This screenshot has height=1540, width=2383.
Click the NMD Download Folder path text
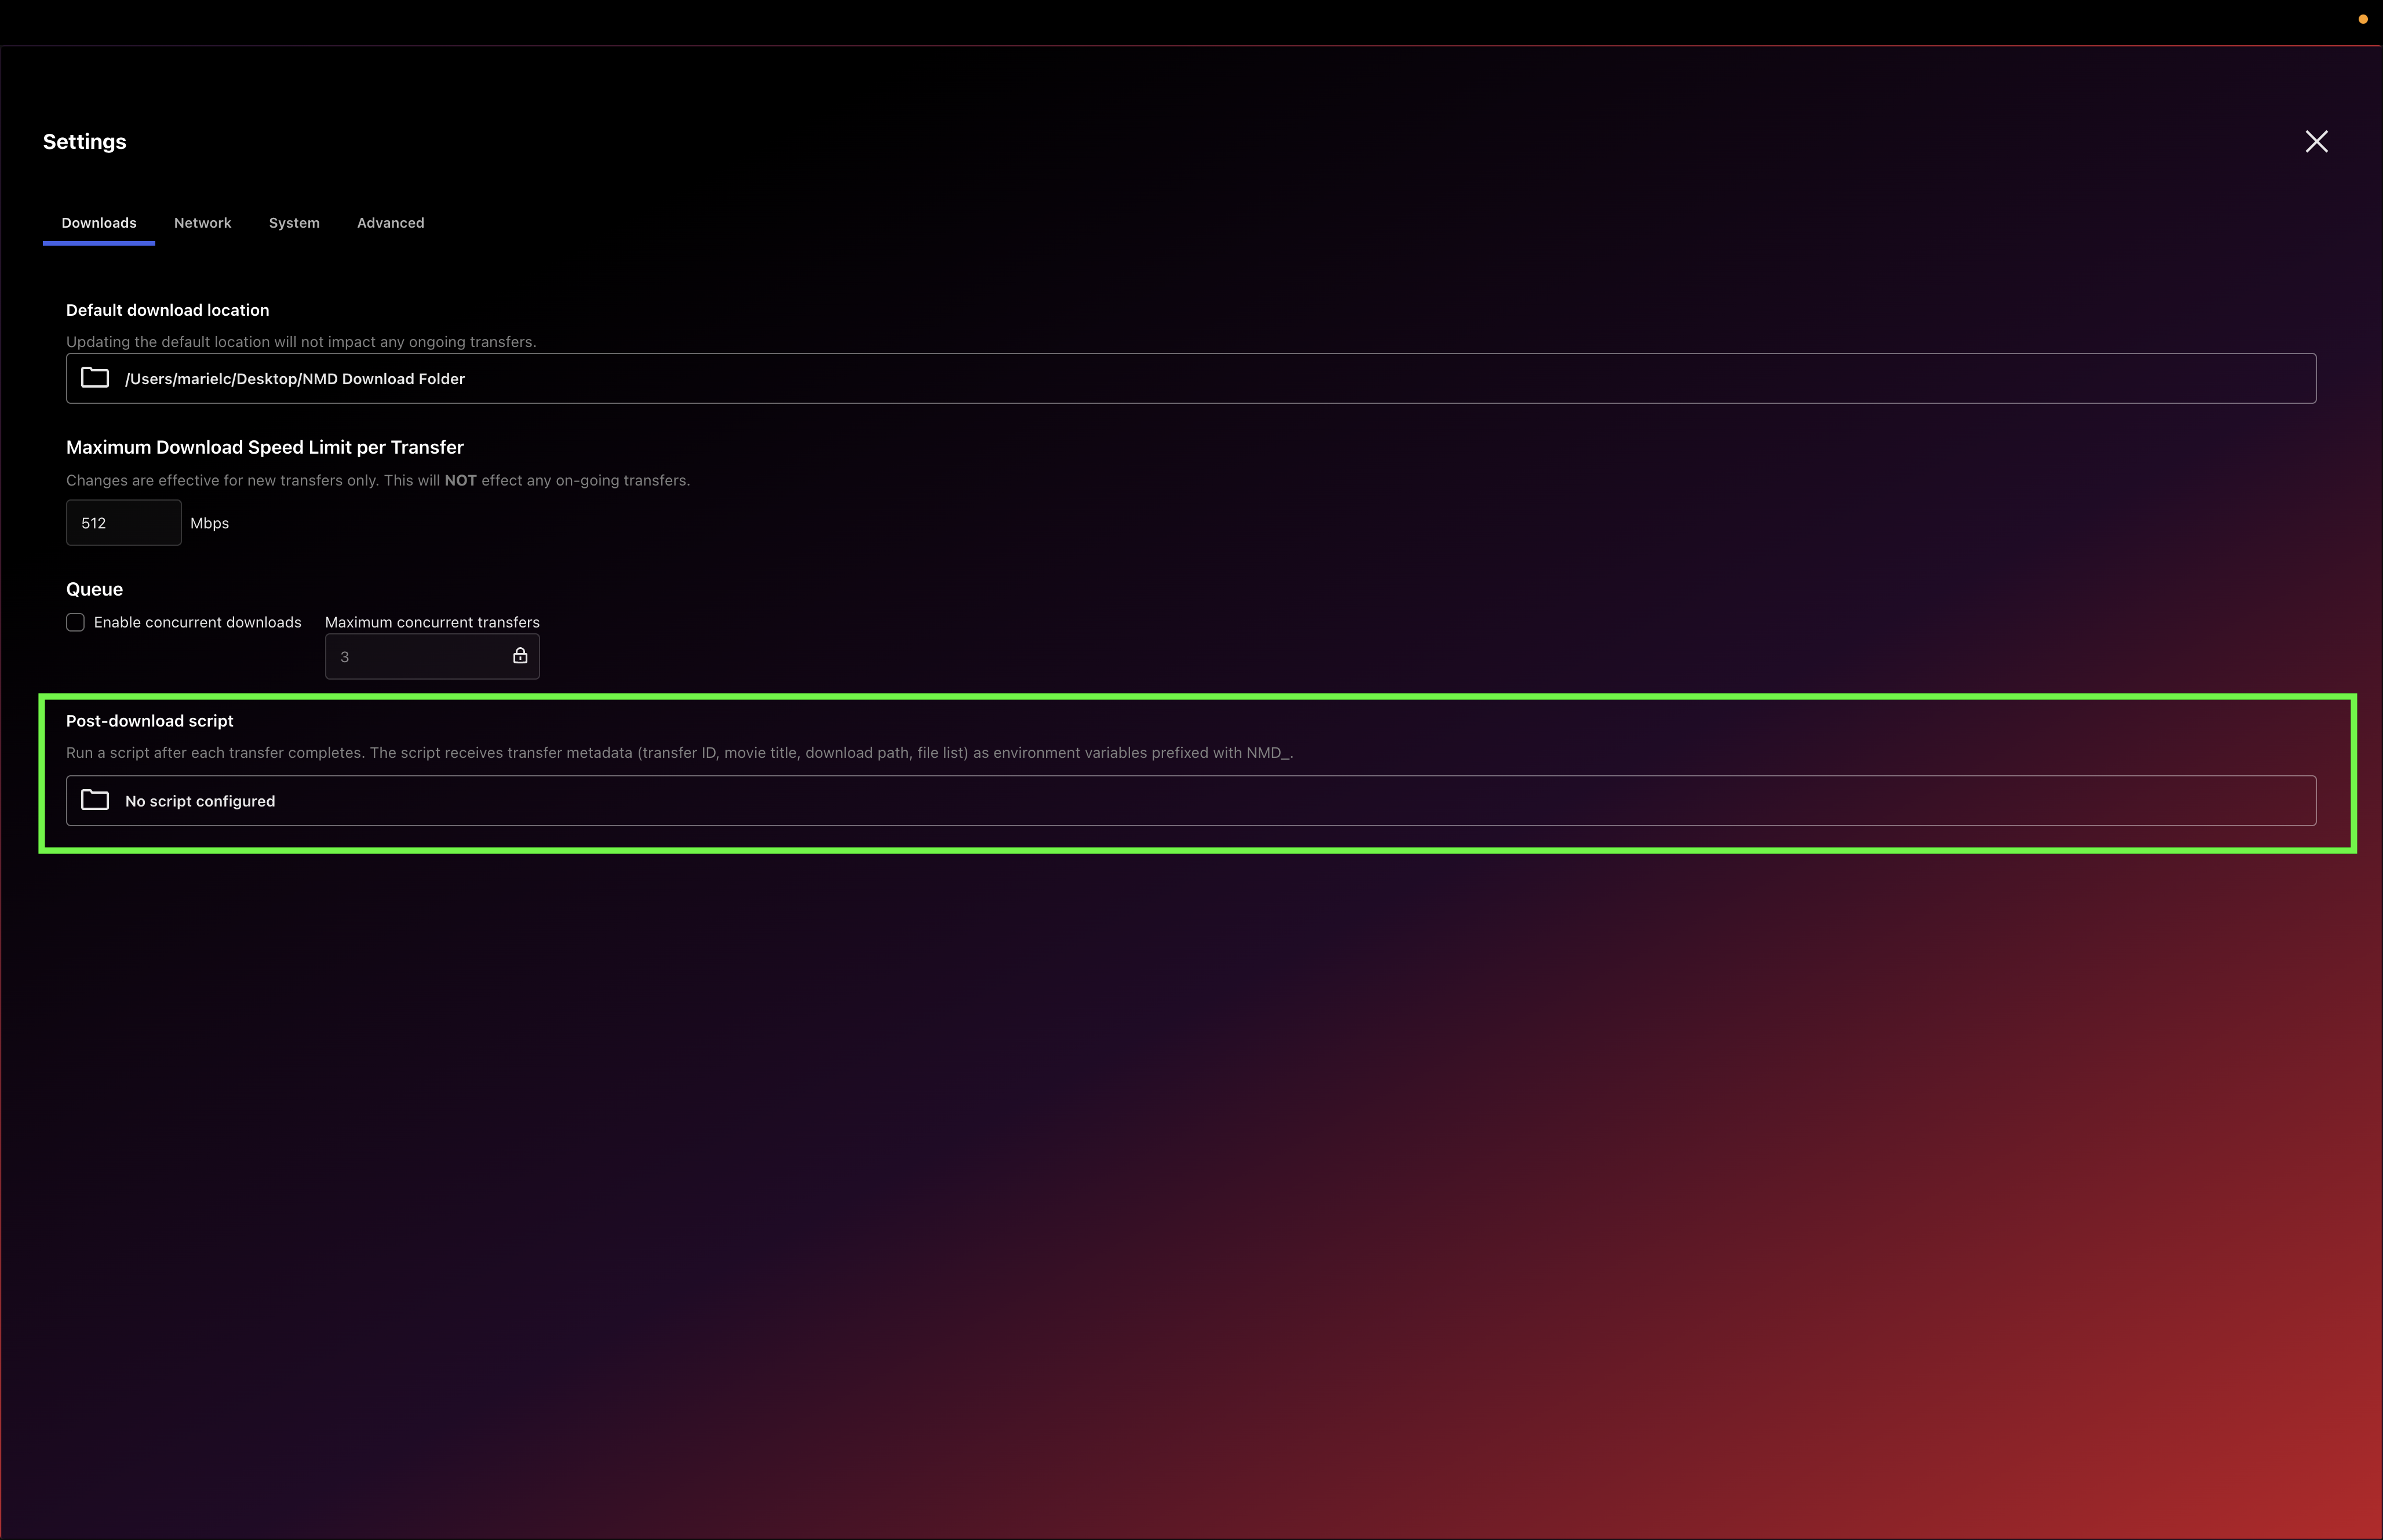(295, 379)
